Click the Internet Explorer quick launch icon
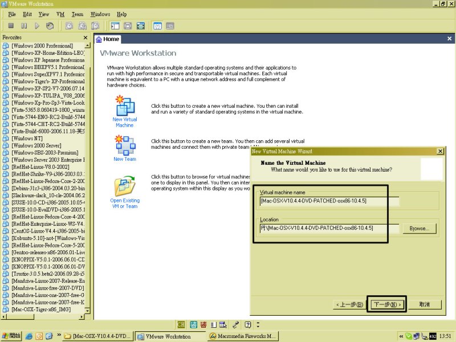 tap(29, 336)
